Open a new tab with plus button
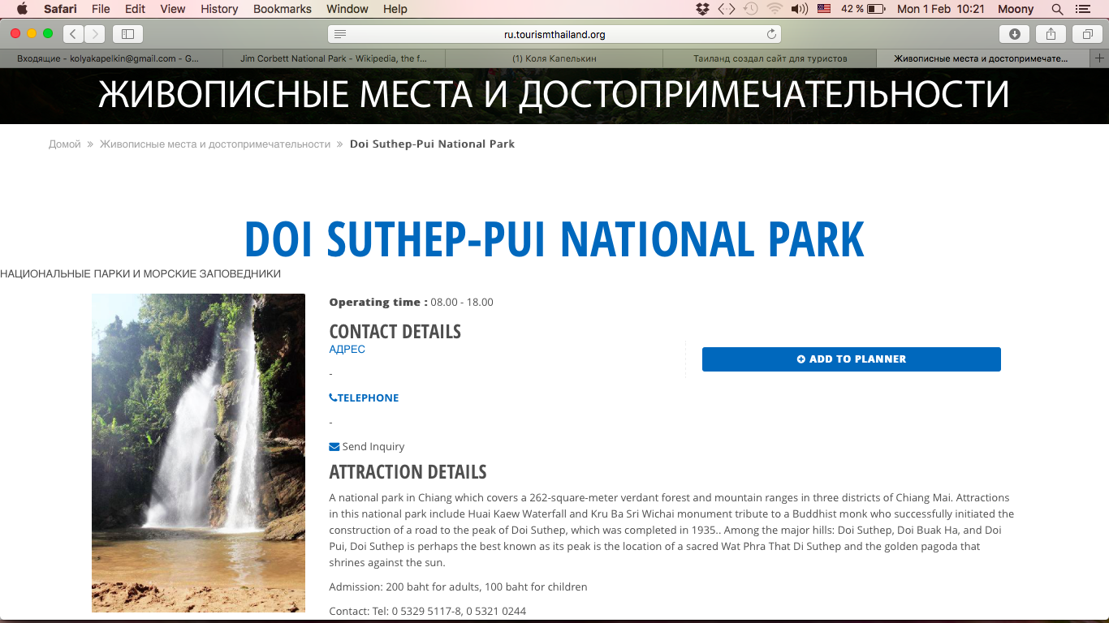 [x=1100, y=58]
